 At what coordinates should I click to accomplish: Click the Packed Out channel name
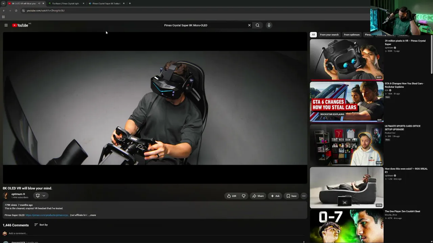(x=390, y=133)
